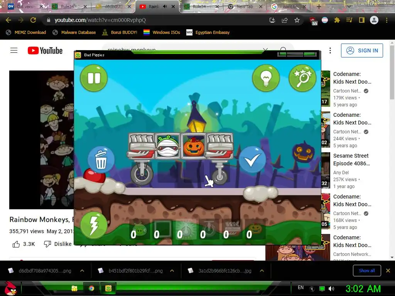Open YouTube hamburger guide menu
Screen dimensions: 395x296
[14, 50]
